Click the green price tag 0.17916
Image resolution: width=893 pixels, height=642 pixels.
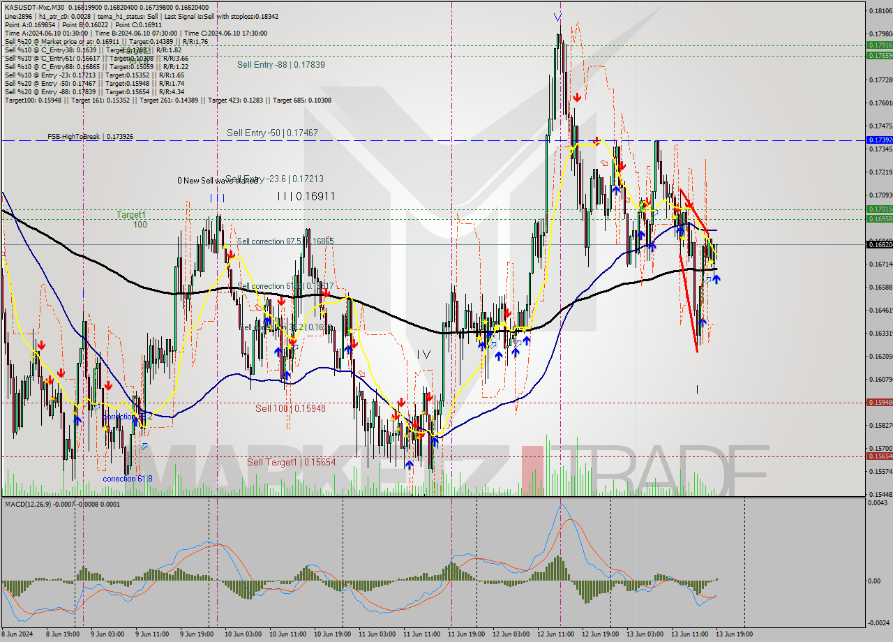coord(879,45)
